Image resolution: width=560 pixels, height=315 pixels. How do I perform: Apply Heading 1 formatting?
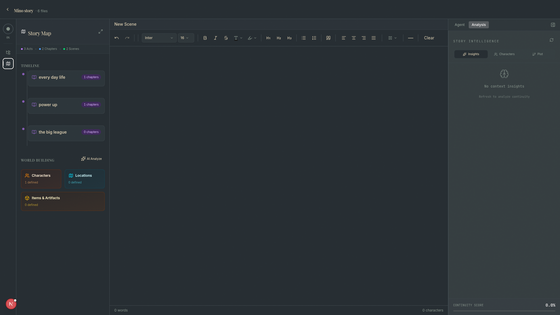[x=268, y=38]
